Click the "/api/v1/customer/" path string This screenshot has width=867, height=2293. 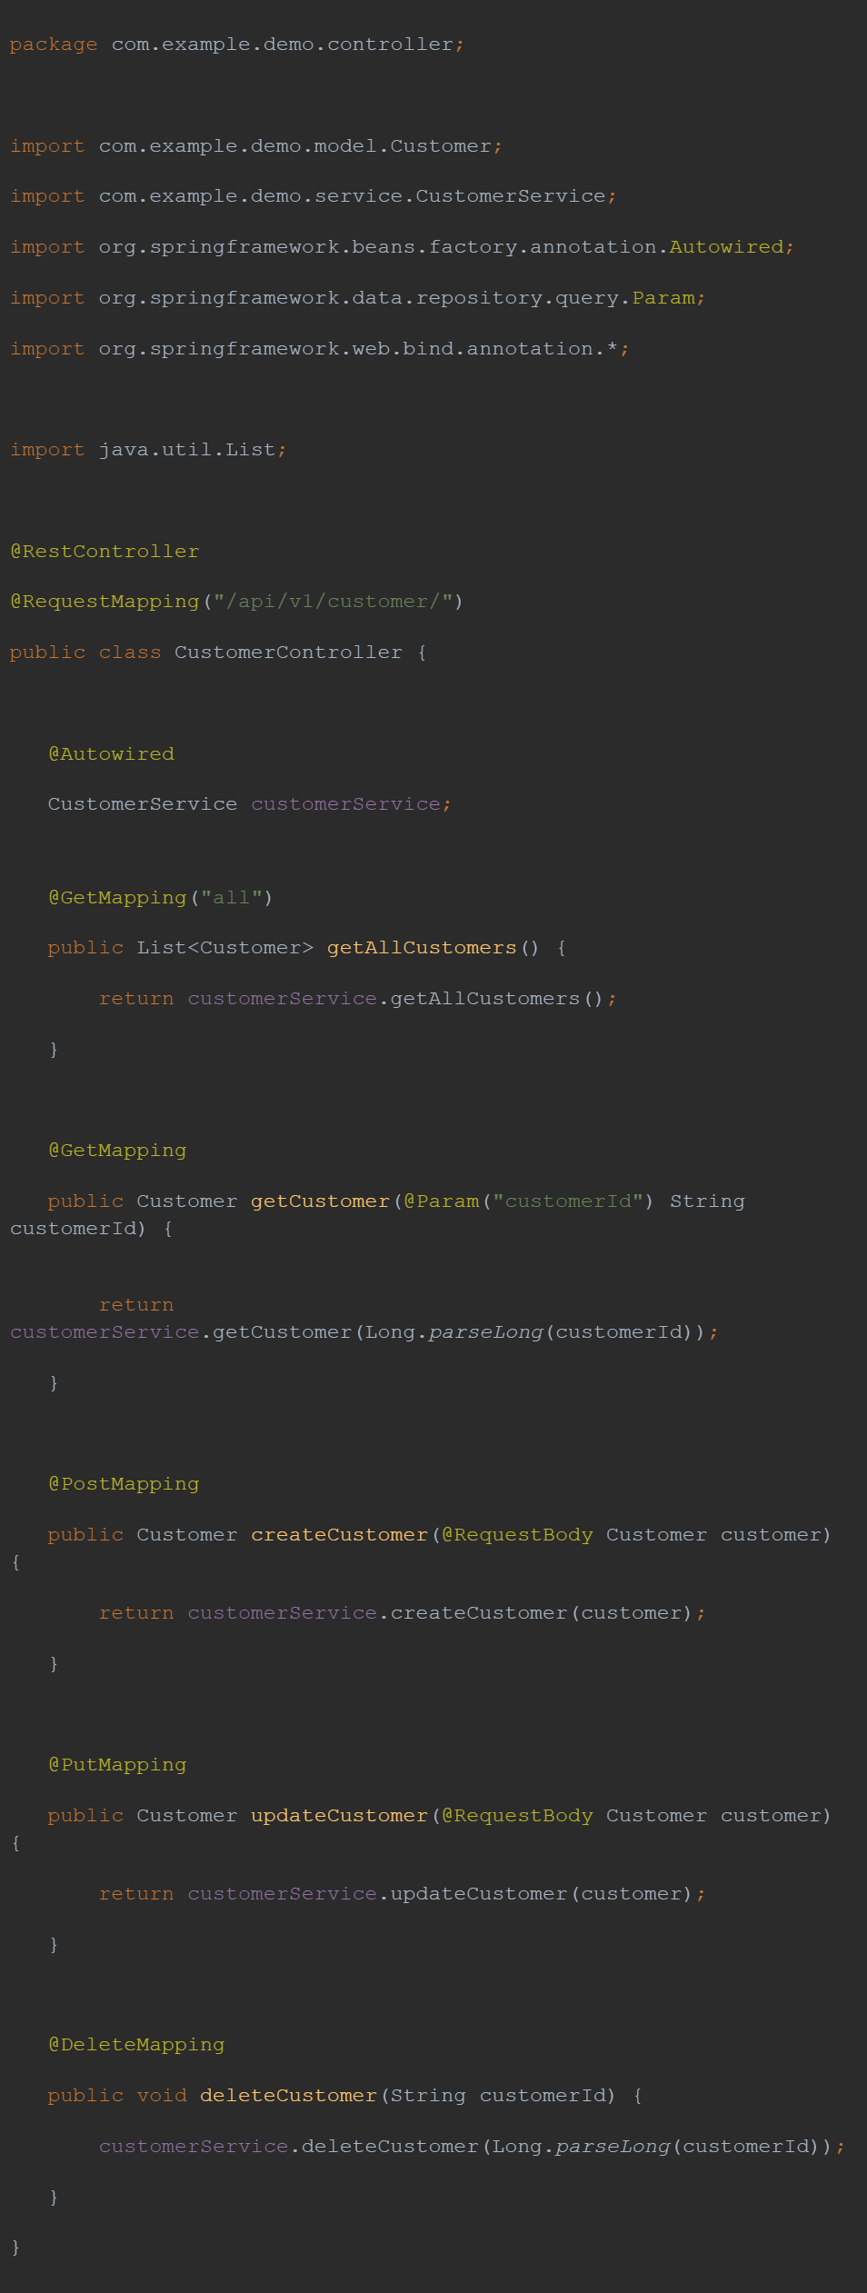pos(333,602)
